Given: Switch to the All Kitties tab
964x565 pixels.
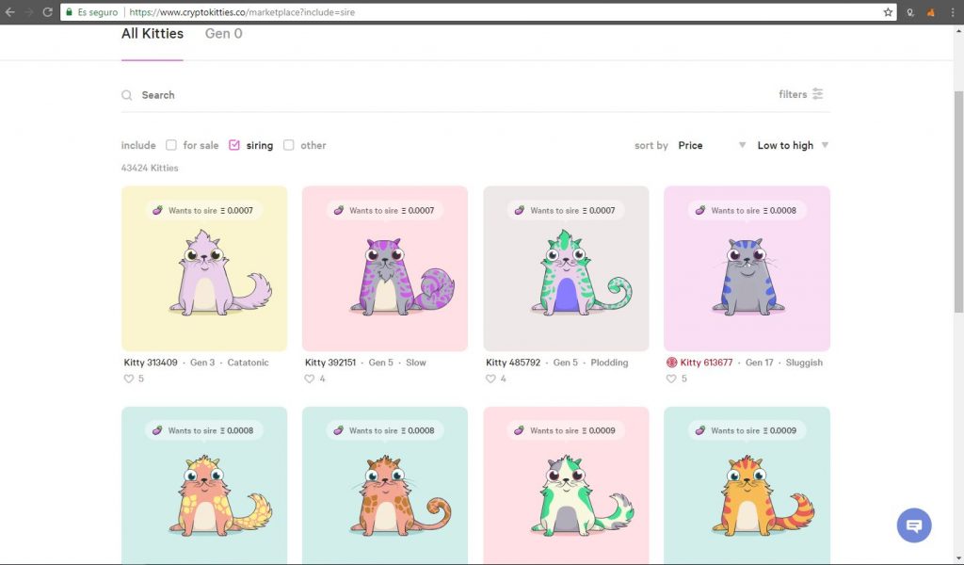Looking at the screenshot, I should [153, 34].
